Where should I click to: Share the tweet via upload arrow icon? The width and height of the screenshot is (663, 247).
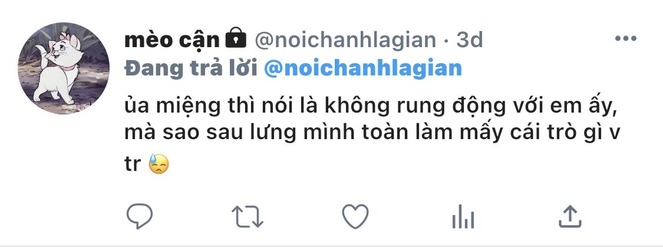[570, 217]
